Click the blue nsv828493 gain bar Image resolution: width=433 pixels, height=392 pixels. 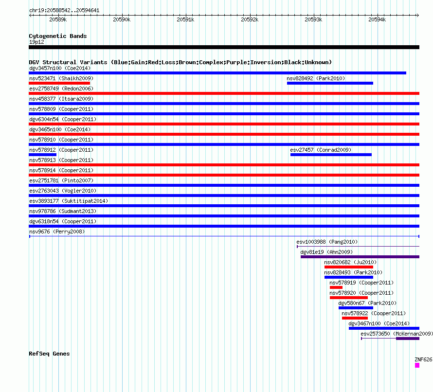[349, 277]
